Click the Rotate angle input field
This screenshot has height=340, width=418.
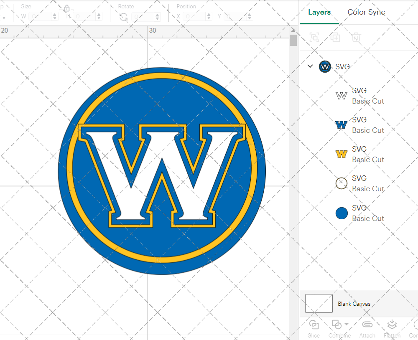tap(143, 17)
